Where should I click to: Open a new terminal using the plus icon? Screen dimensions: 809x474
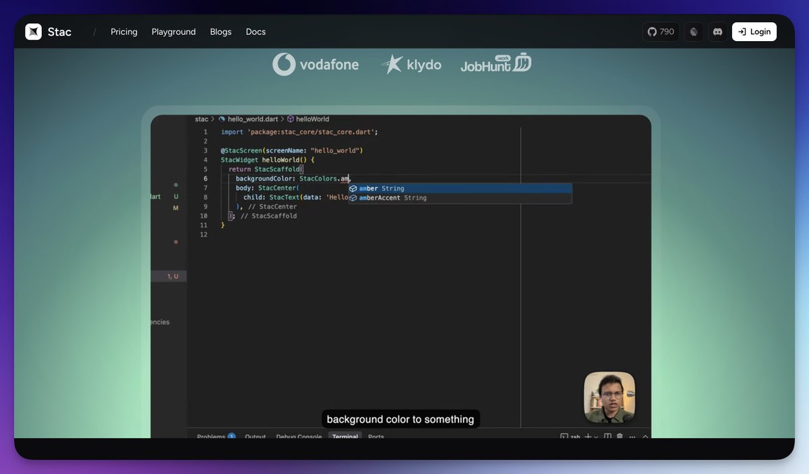click(587, 437)
